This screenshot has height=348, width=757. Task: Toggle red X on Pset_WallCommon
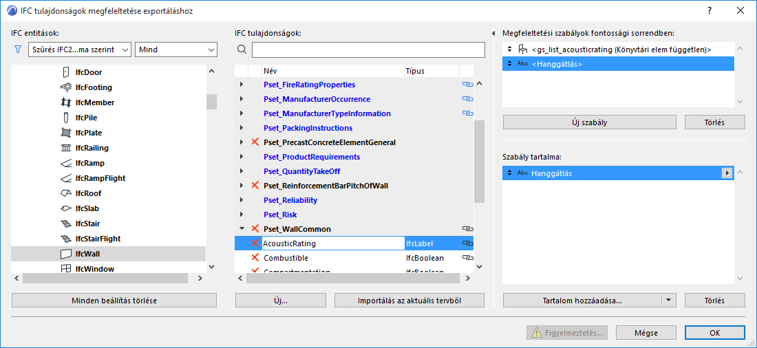point(255,229)
